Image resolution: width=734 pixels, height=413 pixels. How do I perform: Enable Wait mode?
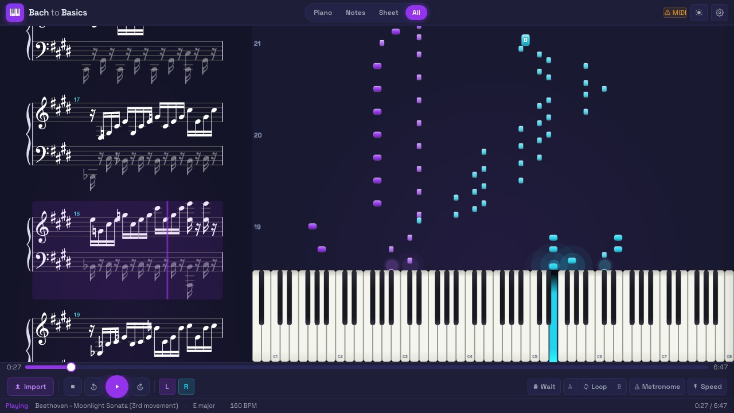(544, 387)
